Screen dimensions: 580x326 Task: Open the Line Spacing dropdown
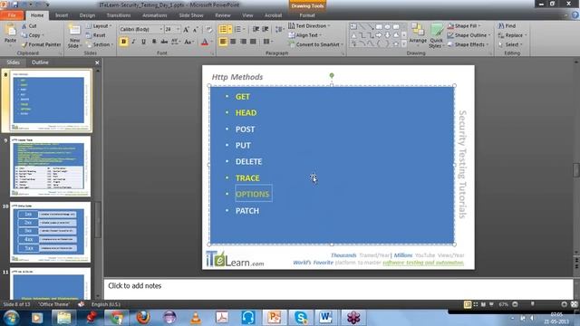280,29
